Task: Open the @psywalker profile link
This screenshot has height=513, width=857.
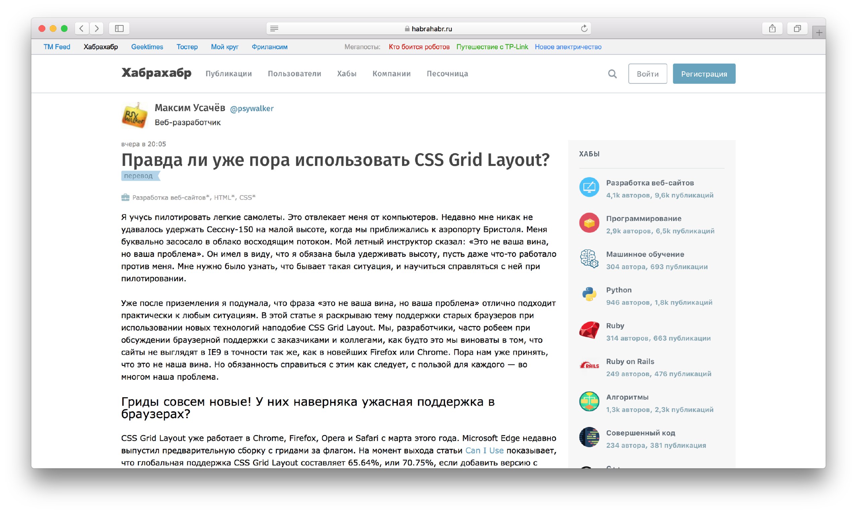Action: click(x=252, y=108)
